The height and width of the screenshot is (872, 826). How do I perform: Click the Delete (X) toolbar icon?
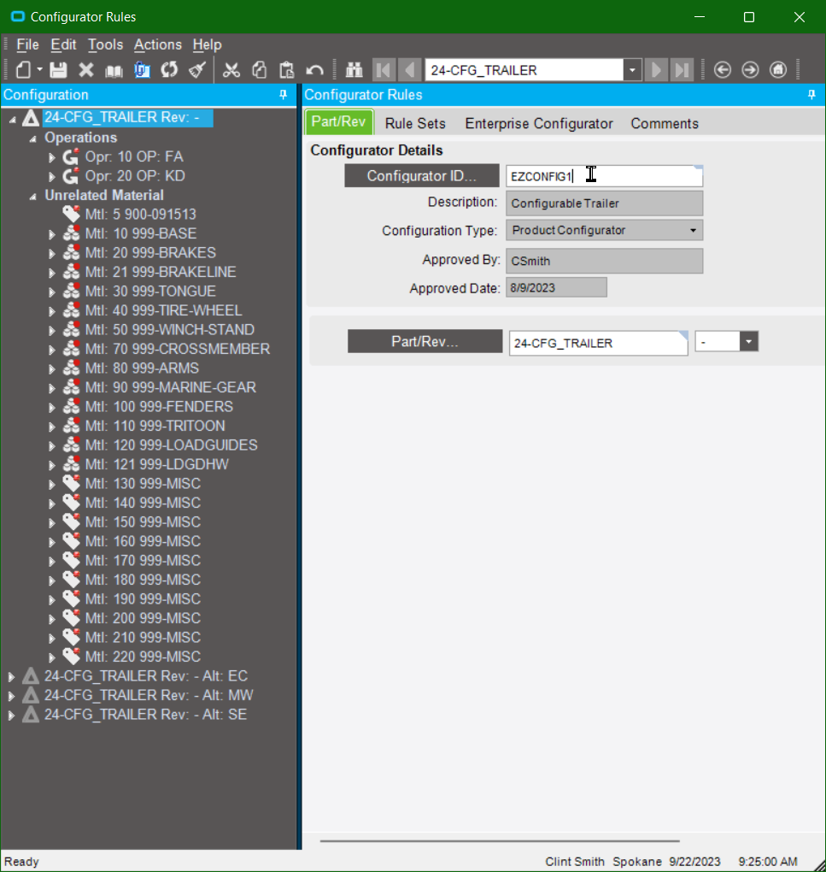(85, 69)
